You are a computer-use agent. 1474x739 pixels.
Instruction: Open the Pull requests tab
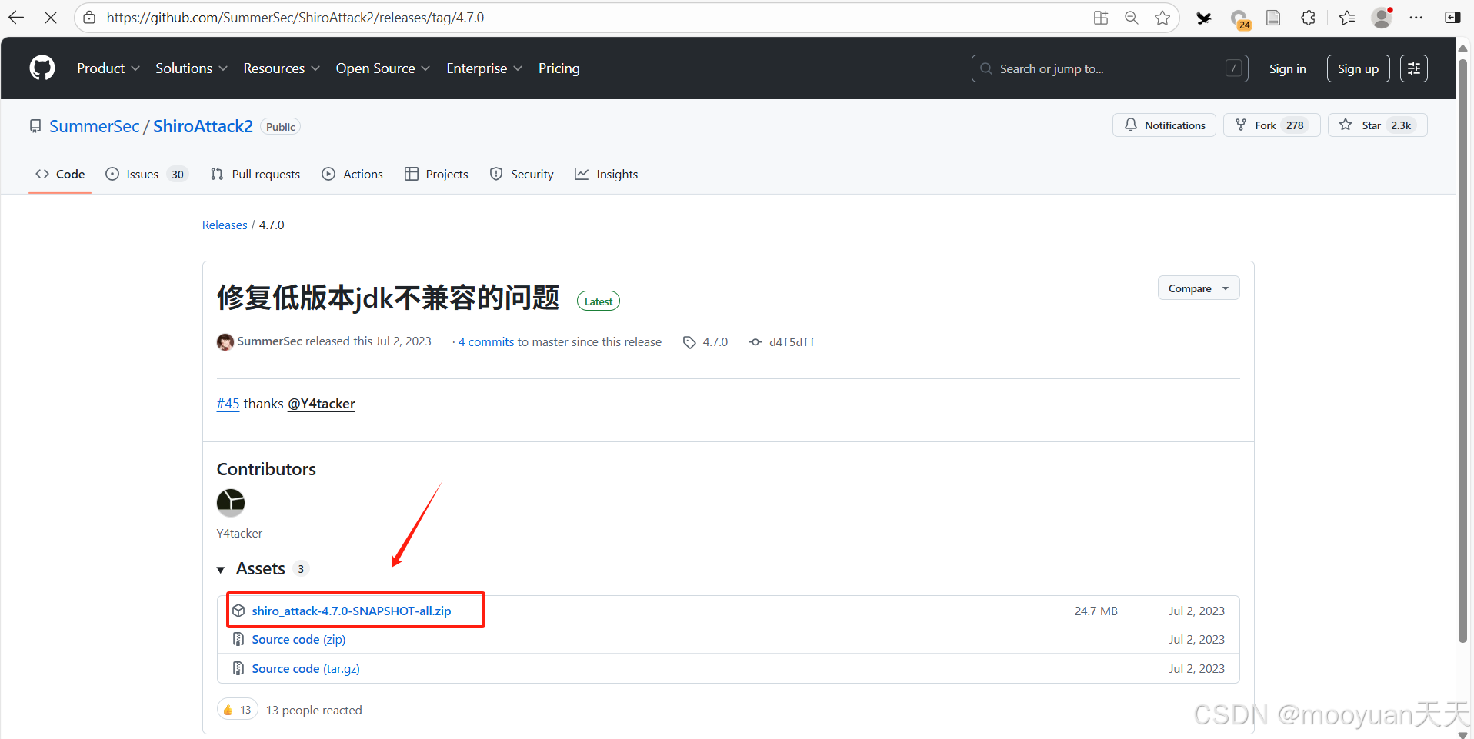click(x=255, y=175)
